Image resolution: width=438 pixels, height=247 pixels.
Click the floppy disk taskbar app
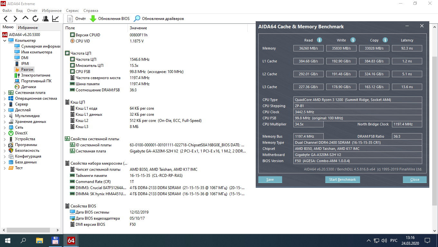coord(55,241)
